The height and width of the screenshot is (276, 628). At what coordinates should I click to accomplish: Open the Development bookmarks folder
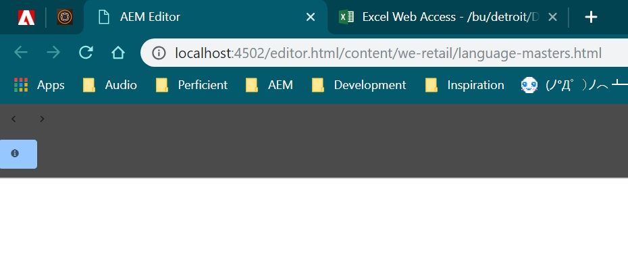(x=359, y=85)
